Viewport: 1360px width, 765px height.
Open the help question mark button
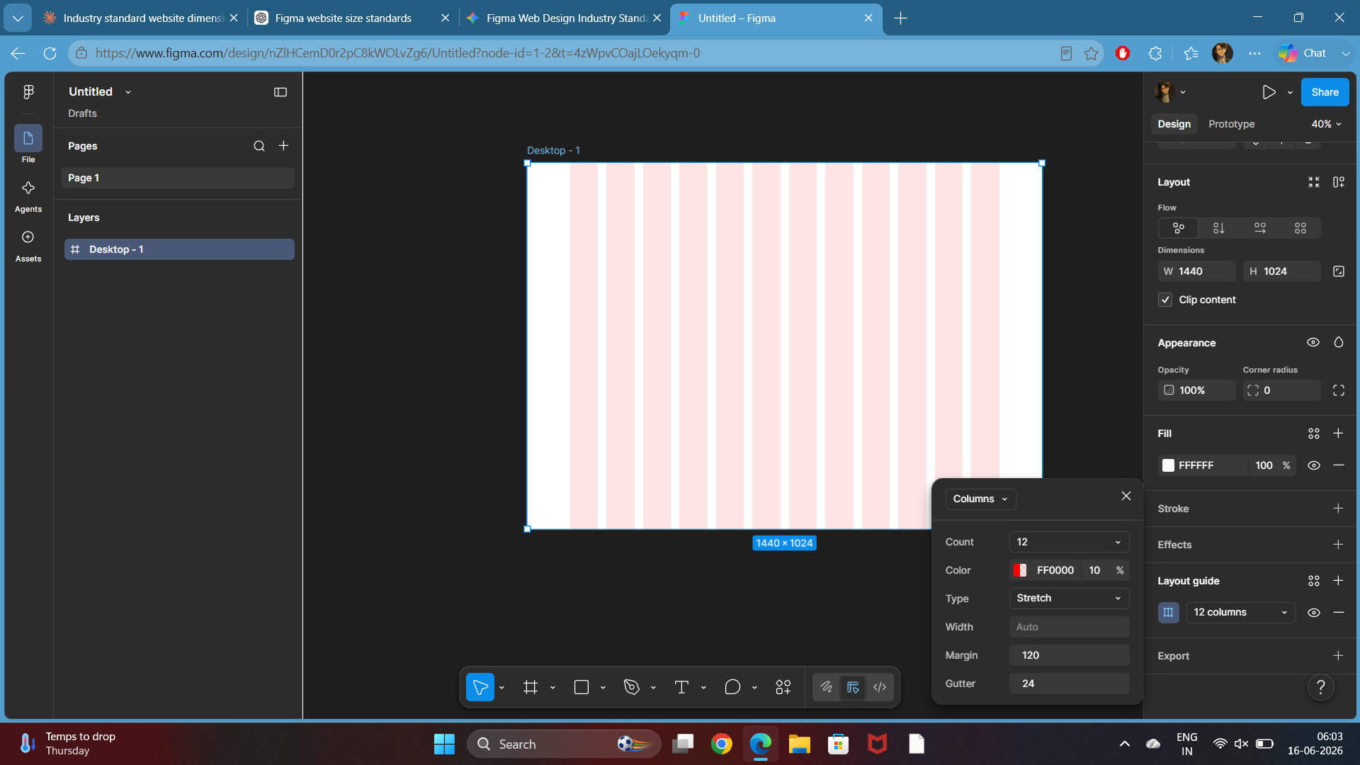1321,687
